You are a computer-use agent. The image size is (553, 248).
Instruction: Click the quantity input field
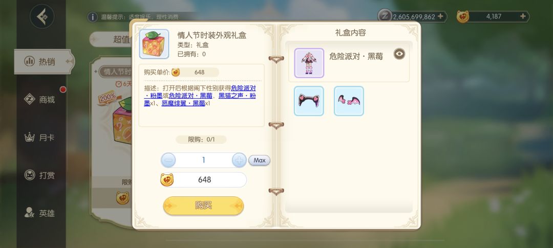pos(203,160)
